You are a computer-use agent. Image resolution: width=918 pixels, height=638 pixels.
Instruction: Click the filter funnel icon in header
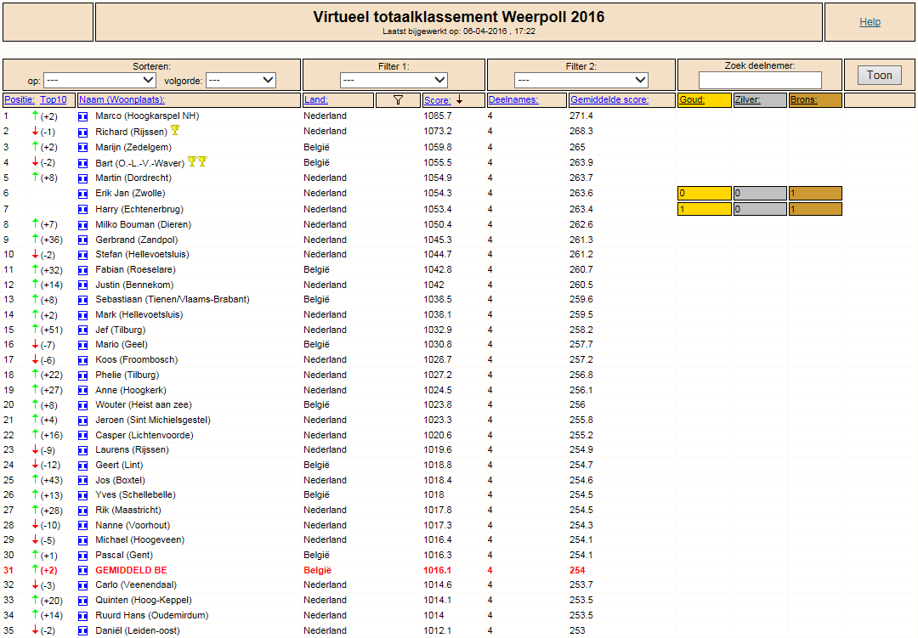(x=398, y=100)
